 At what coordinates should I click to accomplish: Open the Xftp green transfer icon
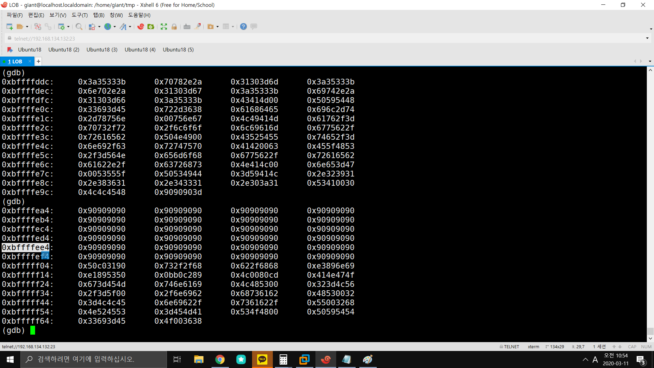[151, 27]
